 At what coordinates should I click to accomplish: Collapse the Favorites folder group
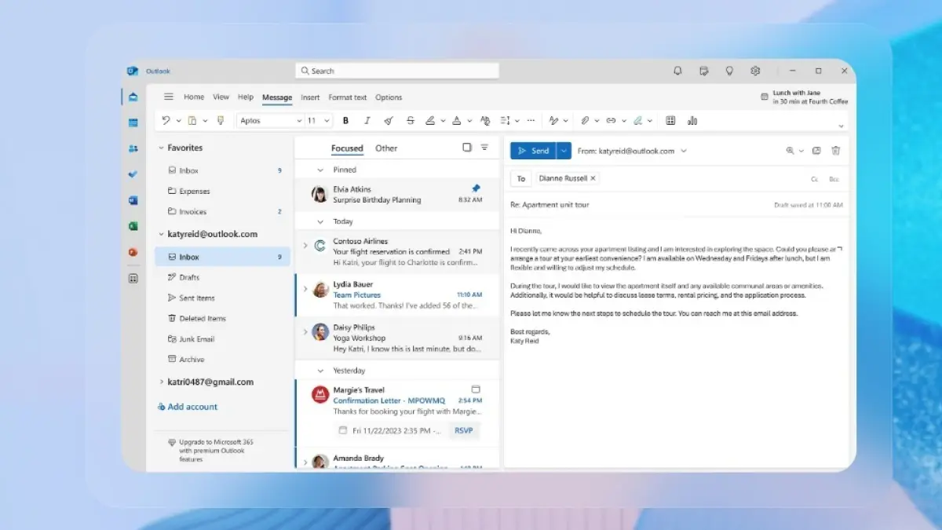tap(161, 148)
